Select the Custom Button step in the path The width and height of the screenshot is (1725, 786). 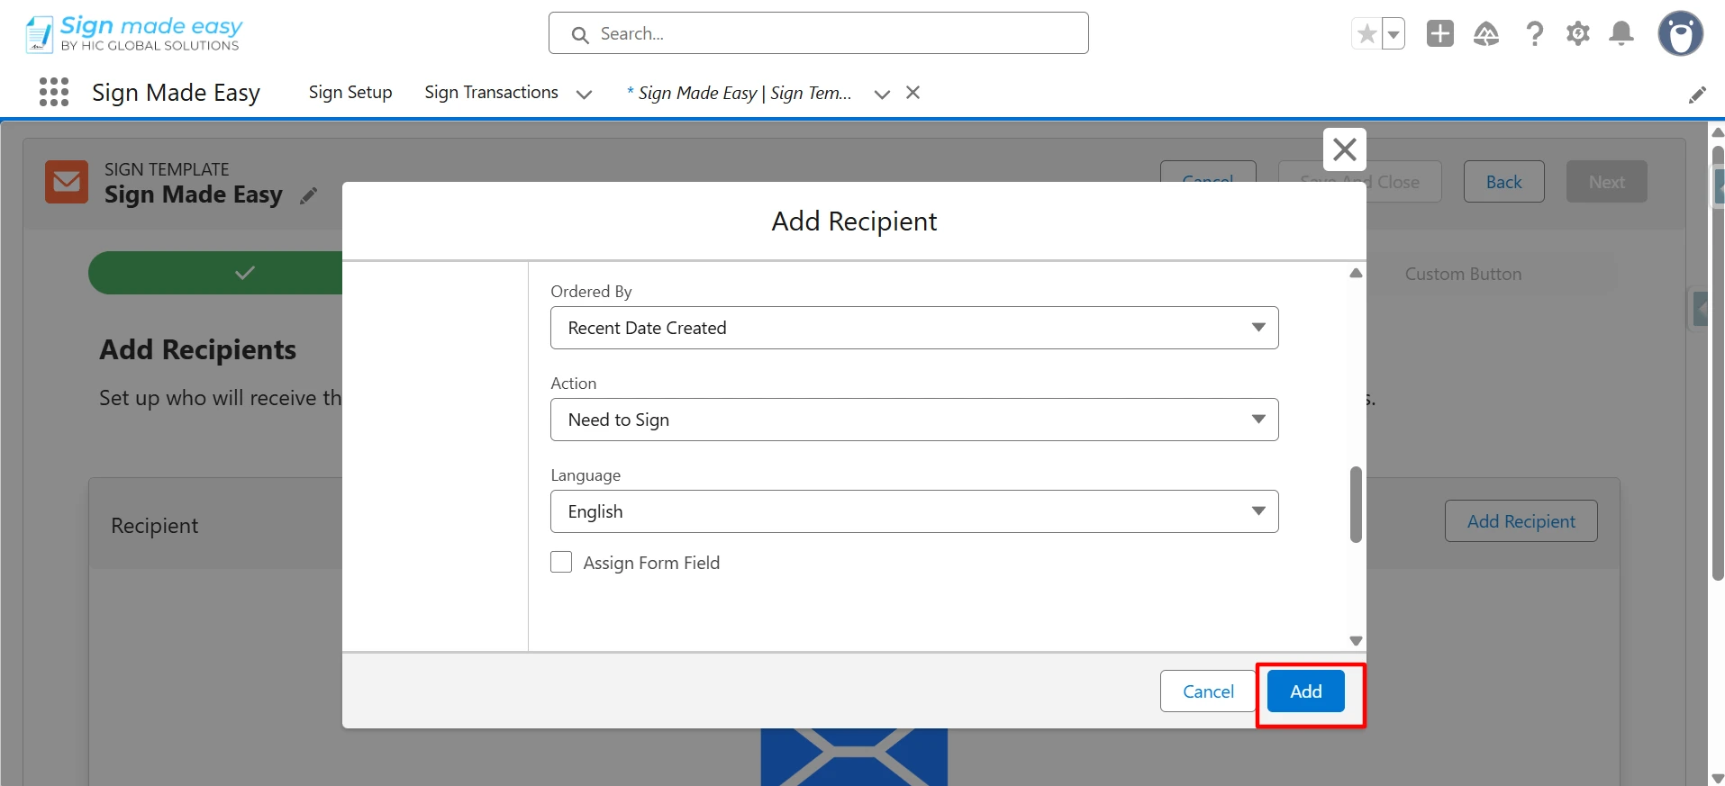(1464, 274)
